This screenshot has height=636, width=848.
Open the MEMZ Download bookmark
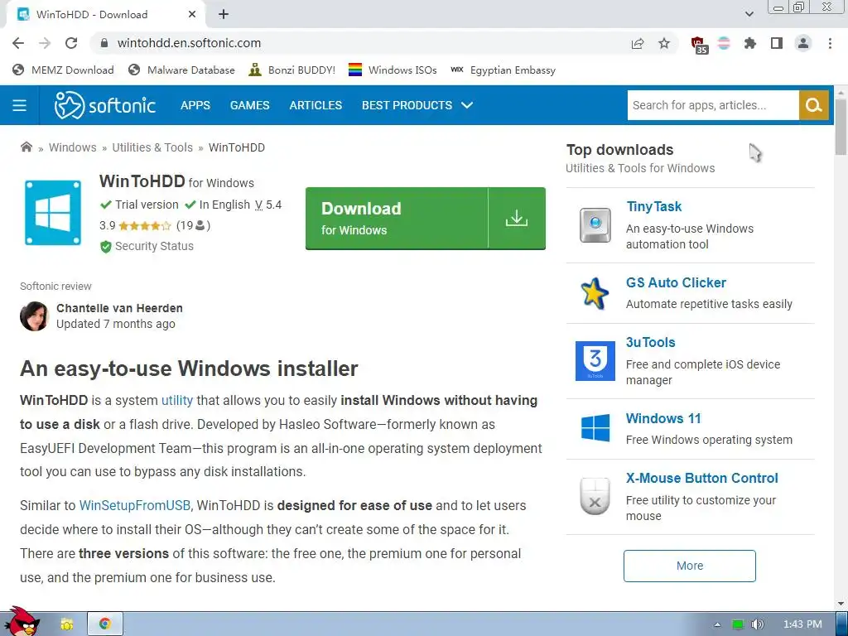point(63,70)
